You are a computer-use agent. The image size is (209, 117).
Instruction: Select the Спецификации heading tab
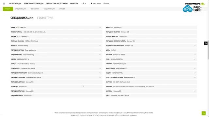tap(22, 18)
